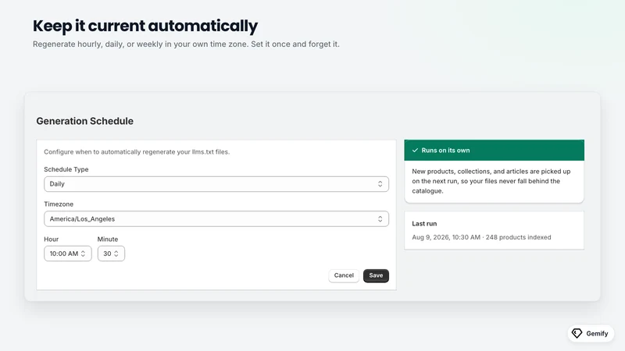Image resolution: width=625 pixels, height=351 pixels.
Task: Open the Minute selector showing 30
Action: tap(111, 253)
